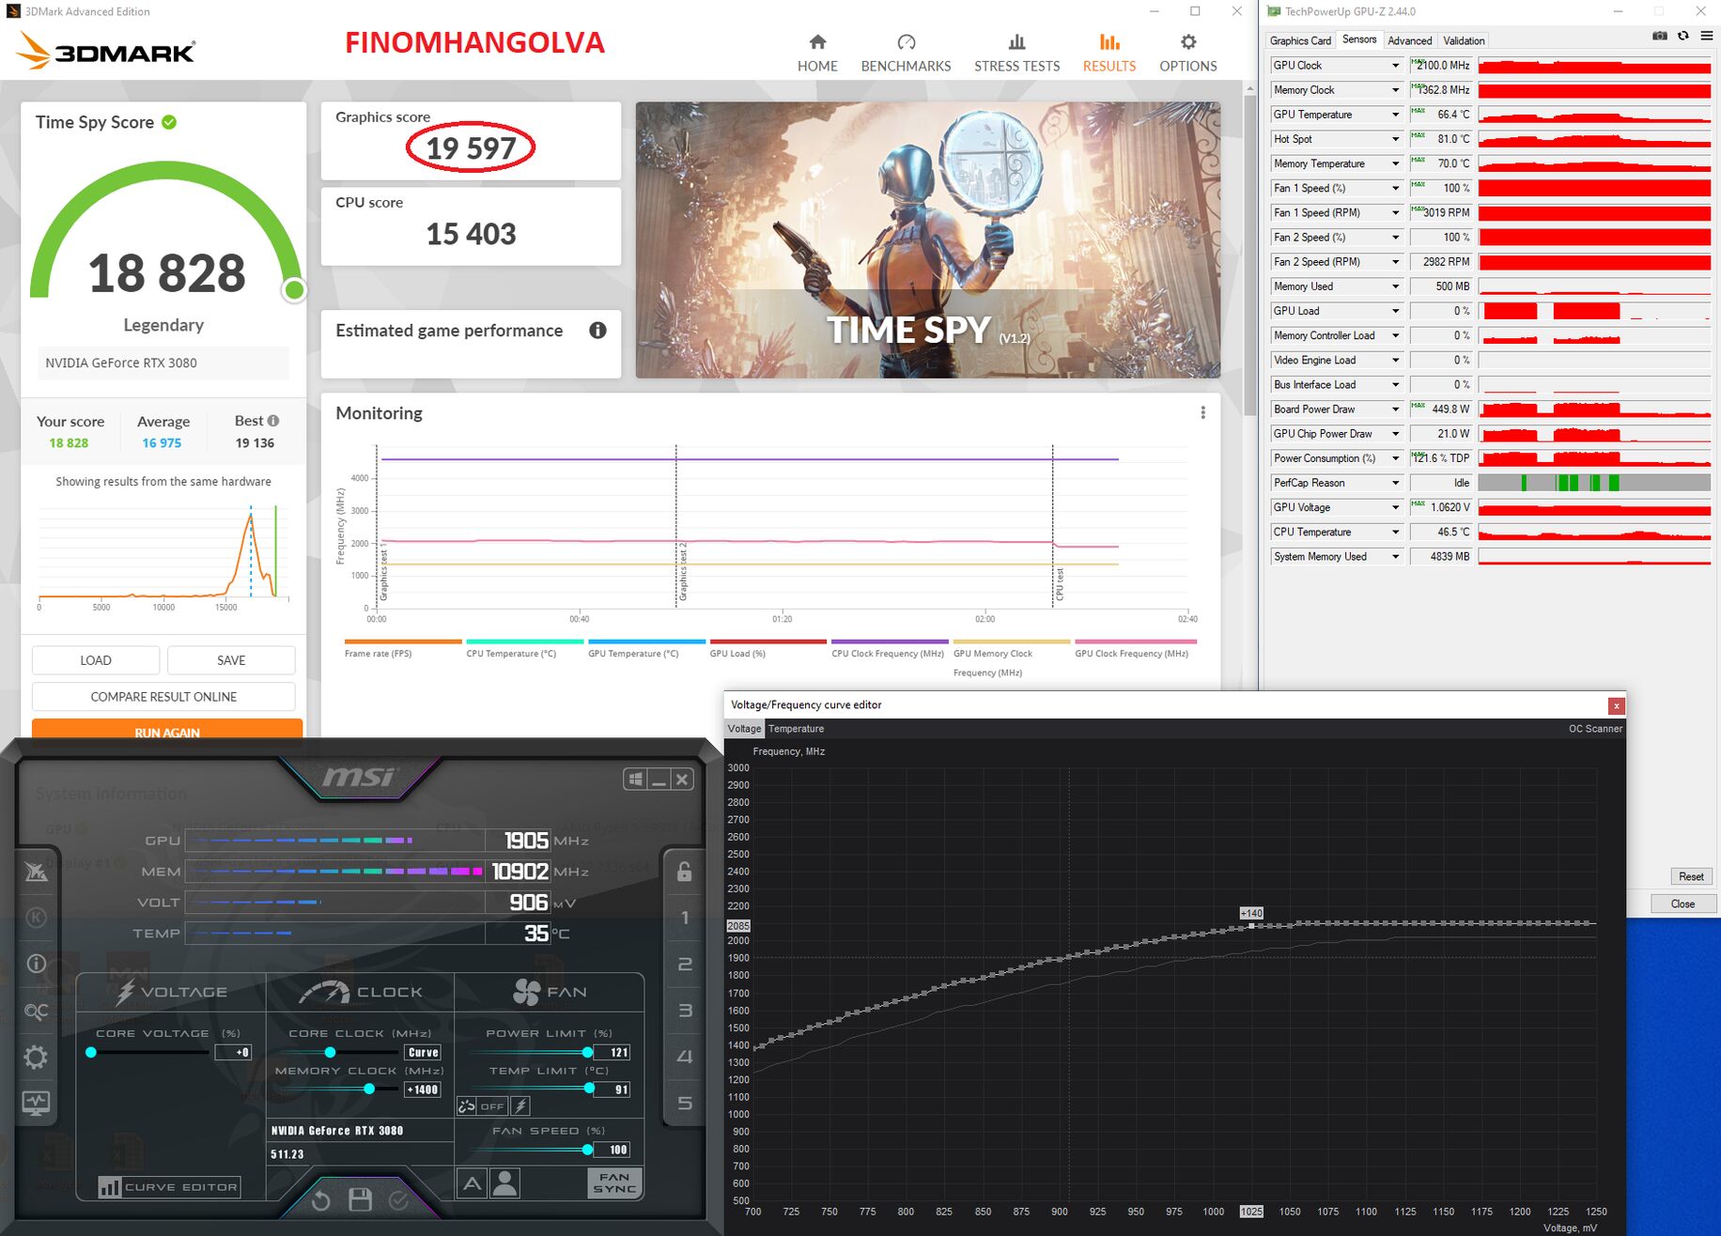Open the Kombustor K icon in Afterburner

tap(36, 918)
